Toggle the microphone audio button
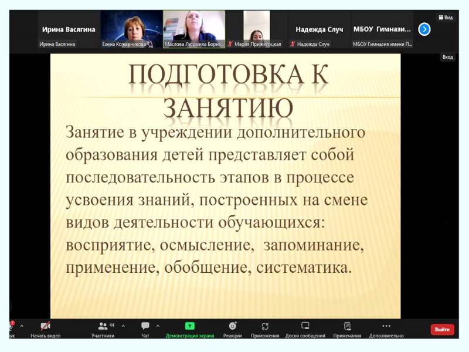Image resolution: width=469 pixels, height=352 pixels. point(11,326)
